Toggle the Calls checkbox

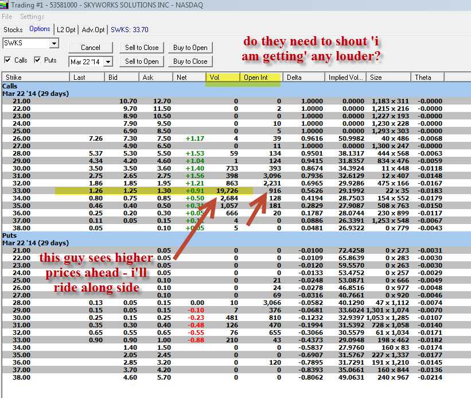click(7, 60)
